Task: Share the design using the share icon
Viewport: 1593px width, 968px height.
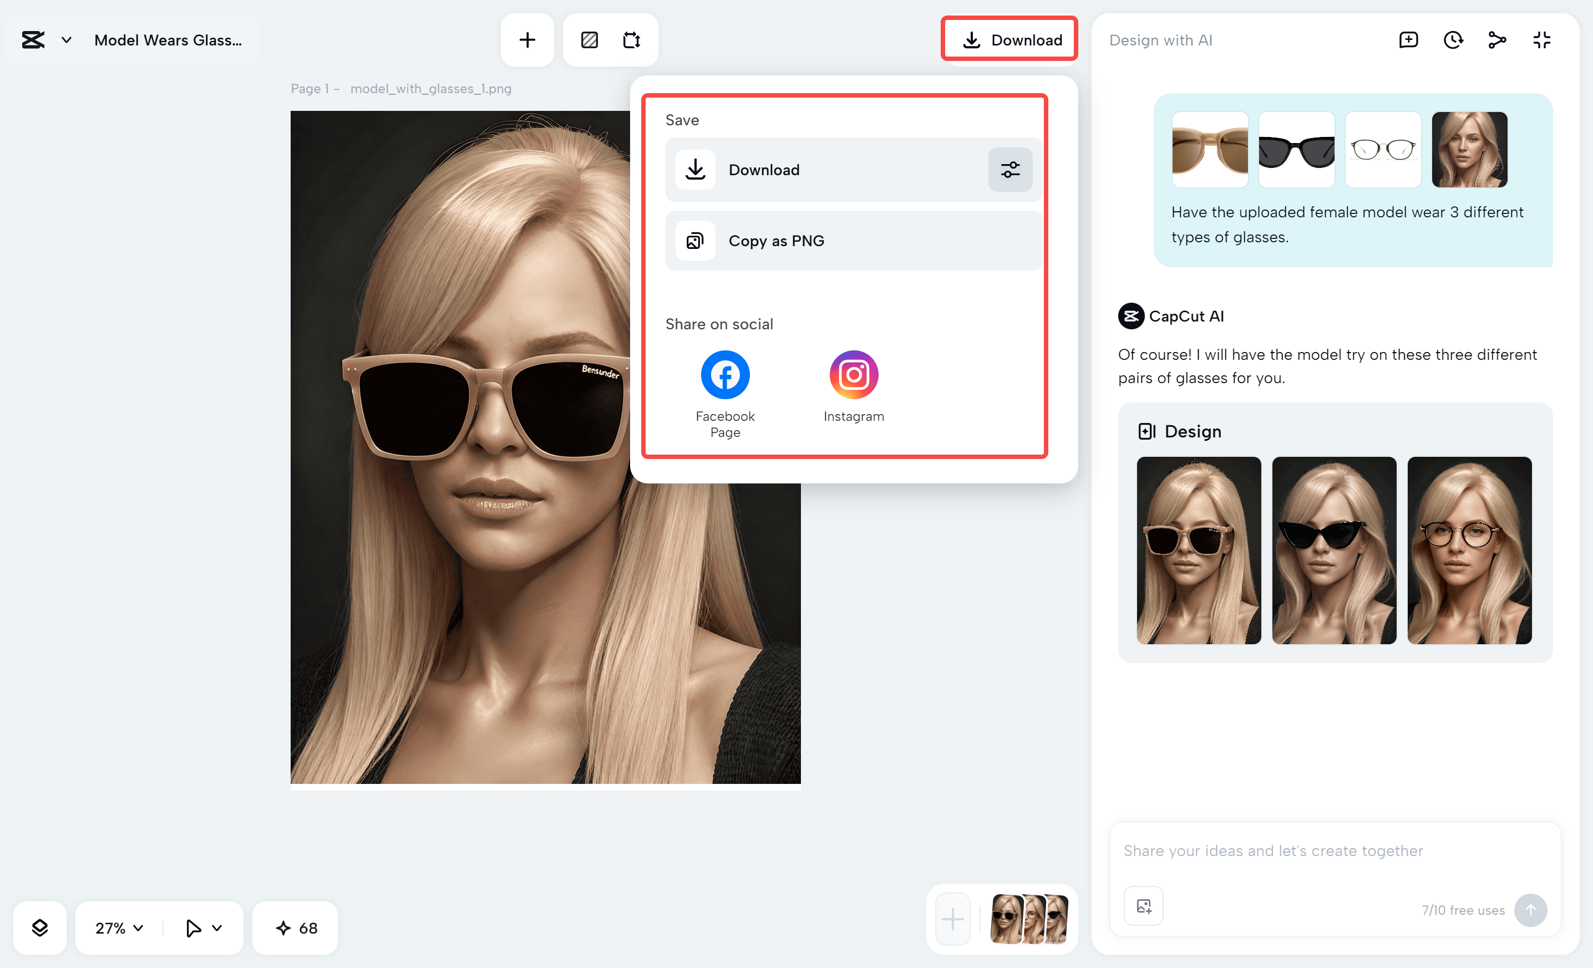Action: [1496, 39]
